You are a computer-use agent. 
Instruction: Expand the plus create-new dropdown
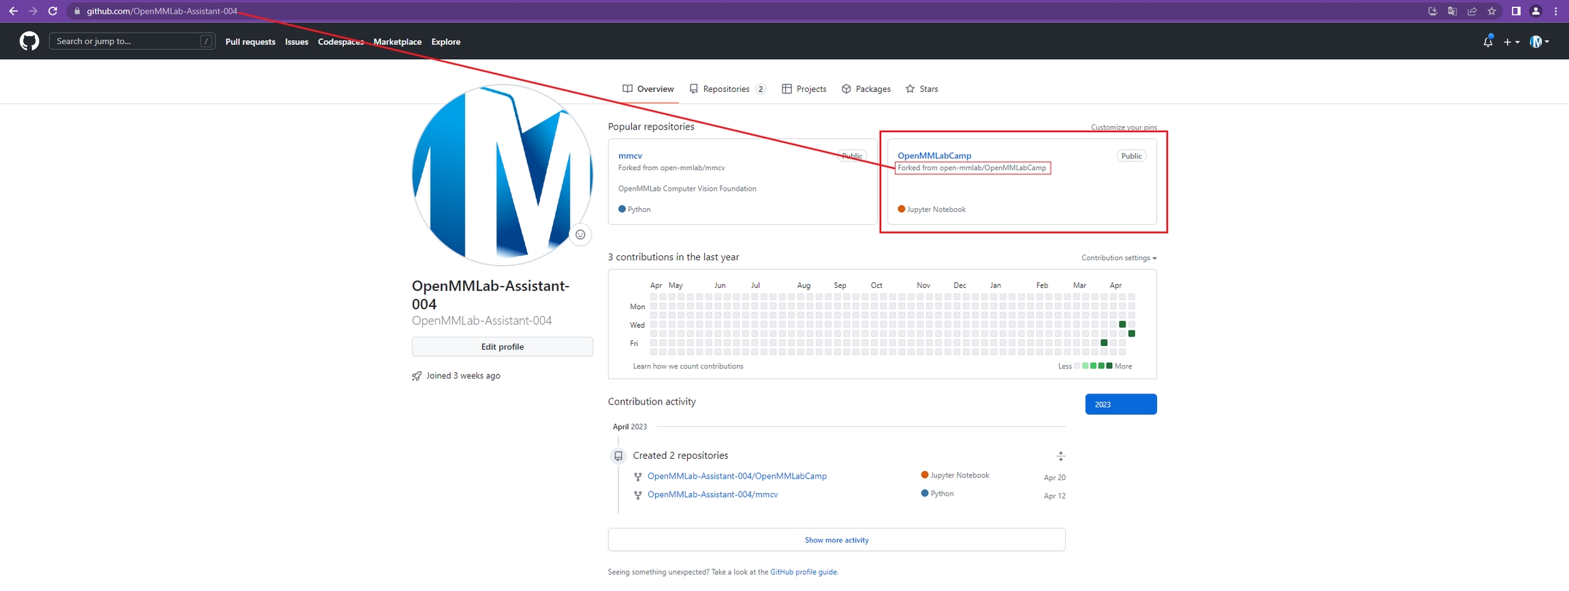click(1511, 42)
